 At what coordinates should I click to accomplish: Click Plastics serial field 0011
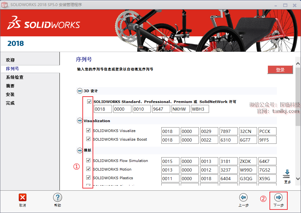tap(170, 179)
